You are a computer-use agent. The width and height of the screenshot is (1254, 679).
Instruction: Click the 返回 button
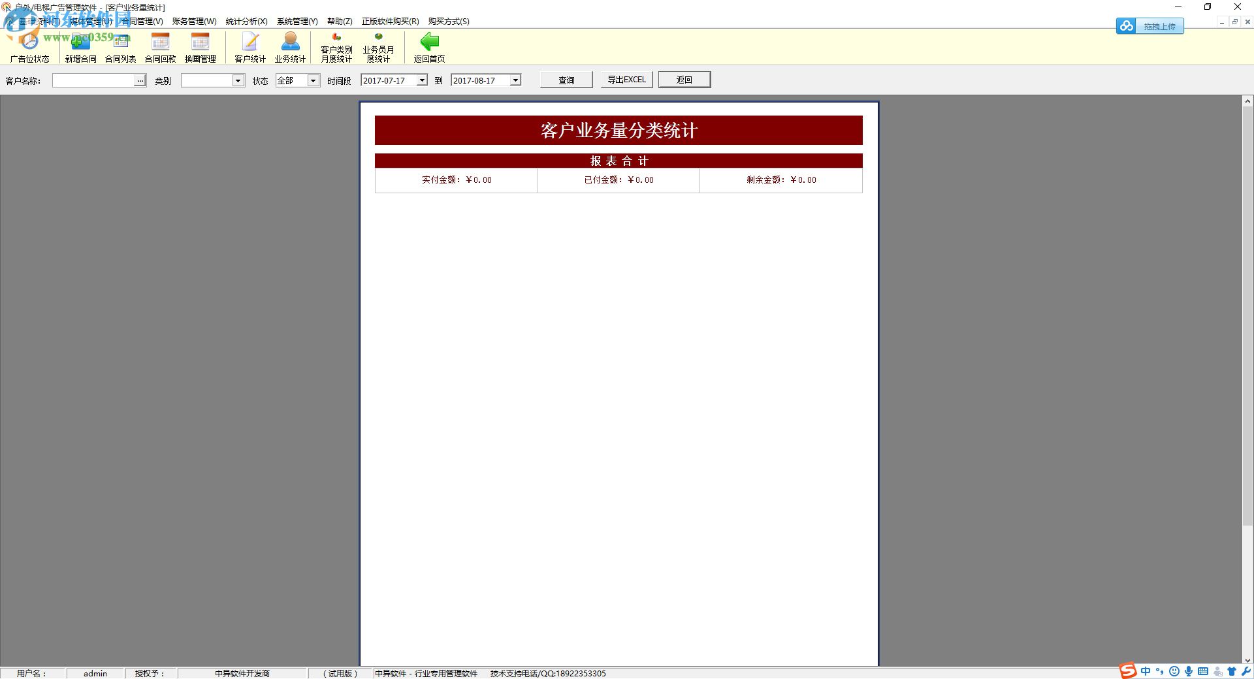(684, 80)
